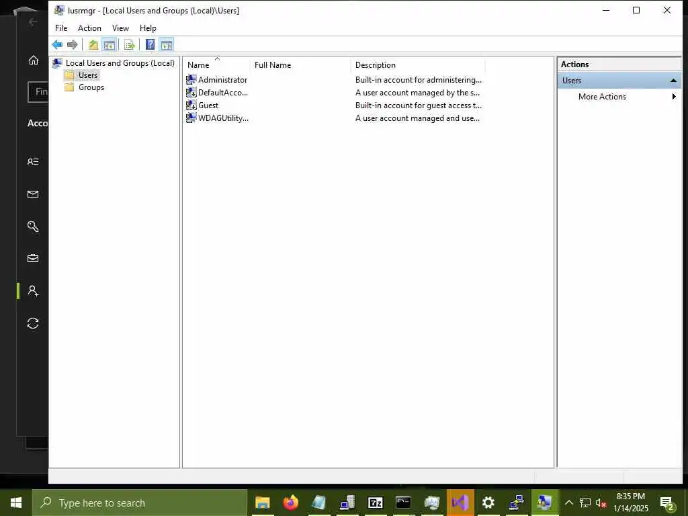The width and height of the screenshot is (688, 516).
Task: Open File Explorer from the taskbar
Action: [x=263, y=503]
